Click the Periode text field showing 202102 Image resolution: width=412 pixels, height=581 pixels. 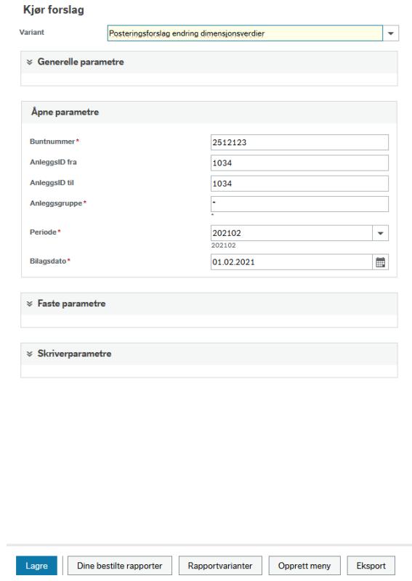(x=291, y=233)
